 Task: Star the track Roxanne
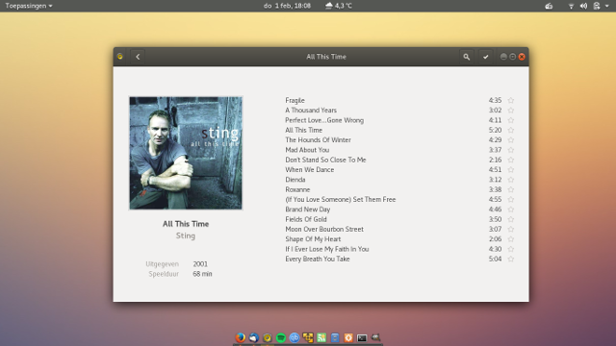[511, 189]
